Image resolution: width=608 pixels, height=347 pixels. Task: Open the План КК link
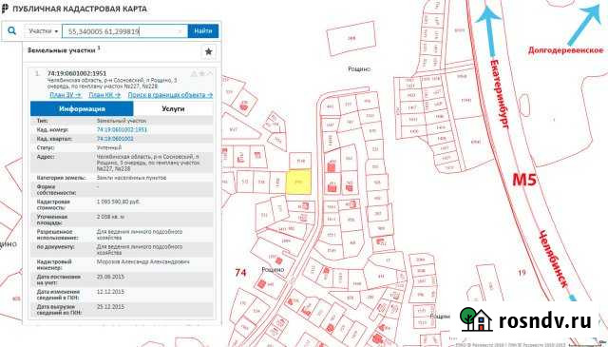click(x=104, y=95)
